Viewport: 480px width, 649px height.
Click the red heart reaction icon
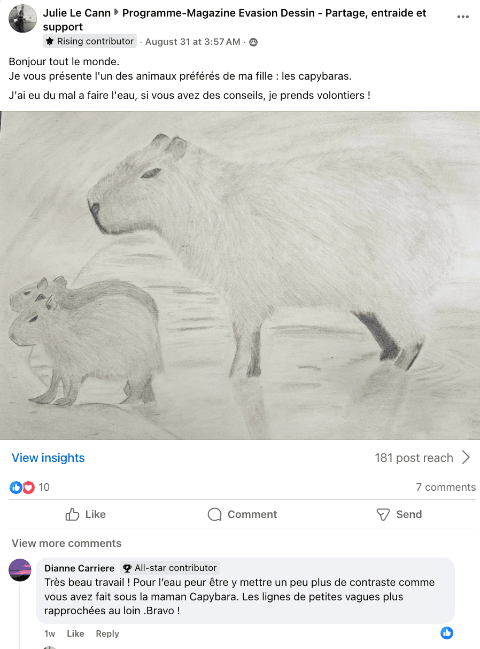tap(28, 487)
